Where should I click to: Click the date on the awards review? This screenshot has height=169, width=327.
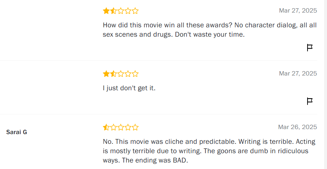[298, 10]
